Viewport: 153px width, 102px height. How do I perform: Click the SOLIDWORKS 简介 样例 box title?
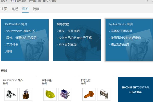[x=13, y=82]
